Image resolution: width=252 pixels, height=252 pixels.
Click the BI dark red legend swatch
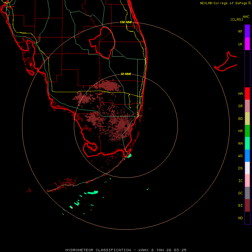pyautogui.click(x=247, y=206)
